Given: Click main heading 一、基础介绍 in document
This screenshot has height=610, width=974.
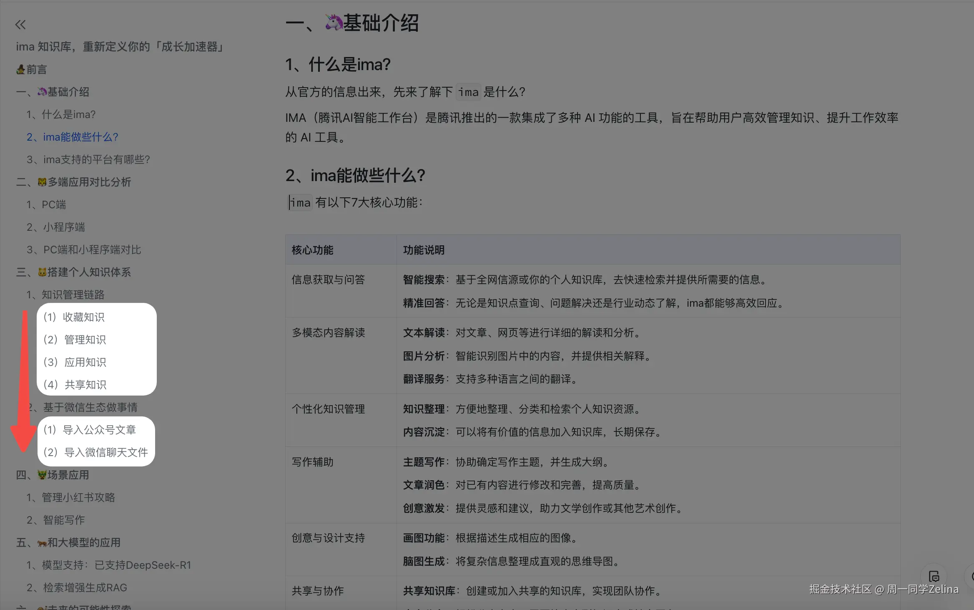Looking at the screenshot, I should pos(352,23).
